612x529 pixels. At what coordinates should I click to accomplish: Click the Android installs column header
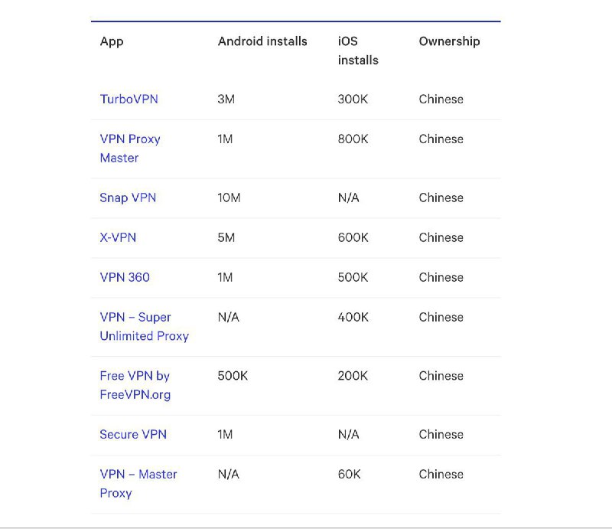[262, 41]
